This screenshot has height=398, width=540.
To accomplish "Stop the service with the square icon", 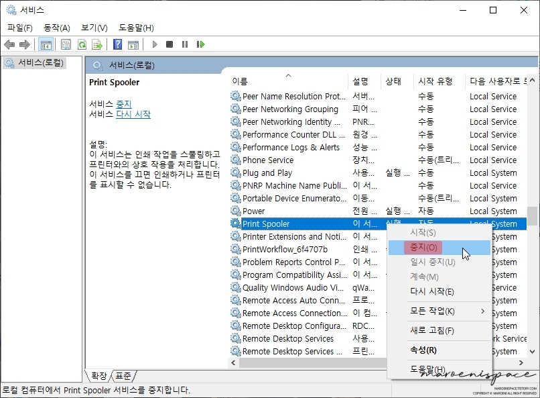I will click(170, 44).
